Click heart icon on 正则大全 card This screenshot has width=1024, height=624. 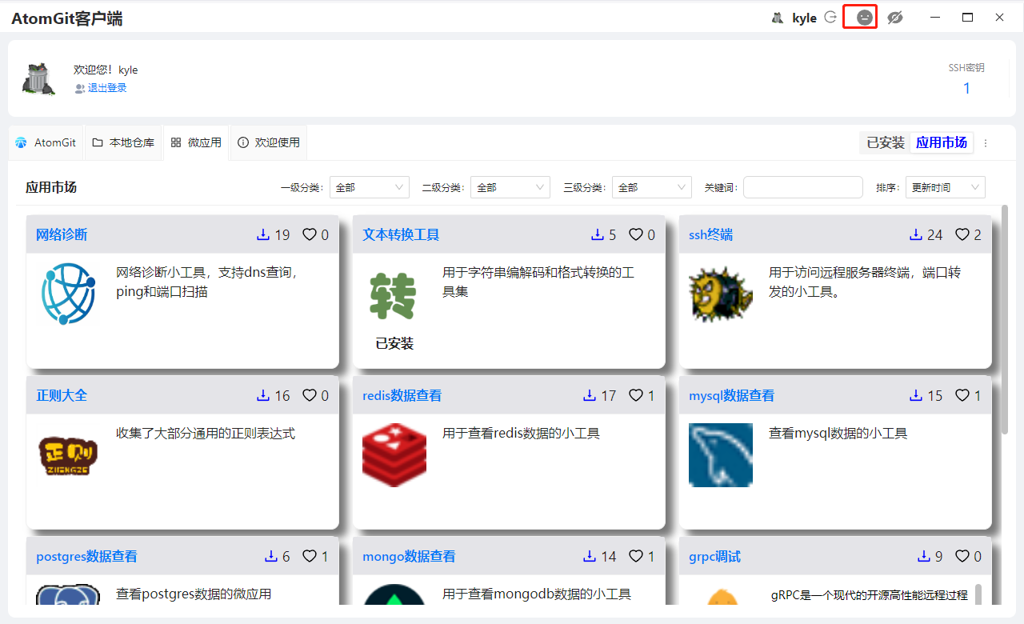pos(309,395)
